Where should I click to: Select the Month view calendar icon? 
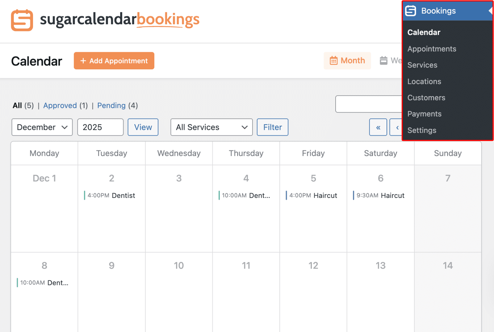(334, 61)
